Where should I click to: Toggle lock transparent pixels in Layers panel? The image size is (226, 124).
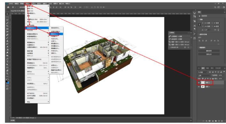[x=203, y=79]
